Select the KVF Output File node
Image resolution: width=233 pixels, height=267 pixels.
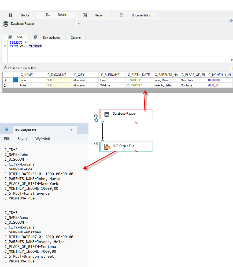coord(126,146)
